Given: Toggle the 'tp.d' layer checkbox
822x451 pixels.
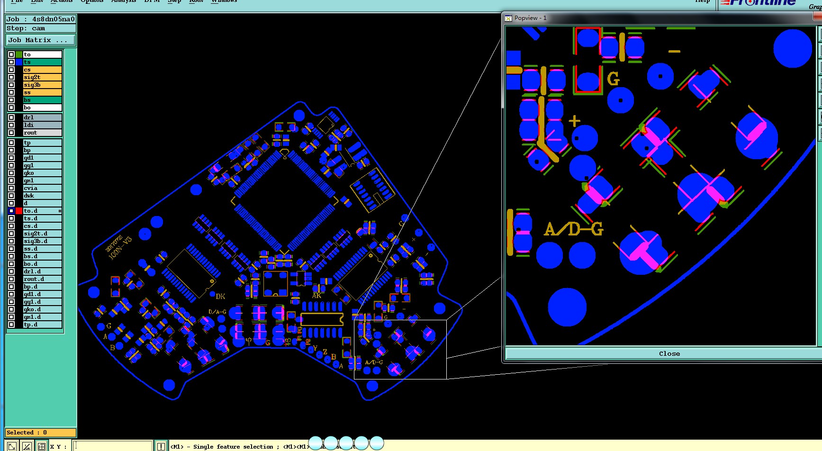Looking at the screenshot, I should pyautogui.click(x=11, y=325).
